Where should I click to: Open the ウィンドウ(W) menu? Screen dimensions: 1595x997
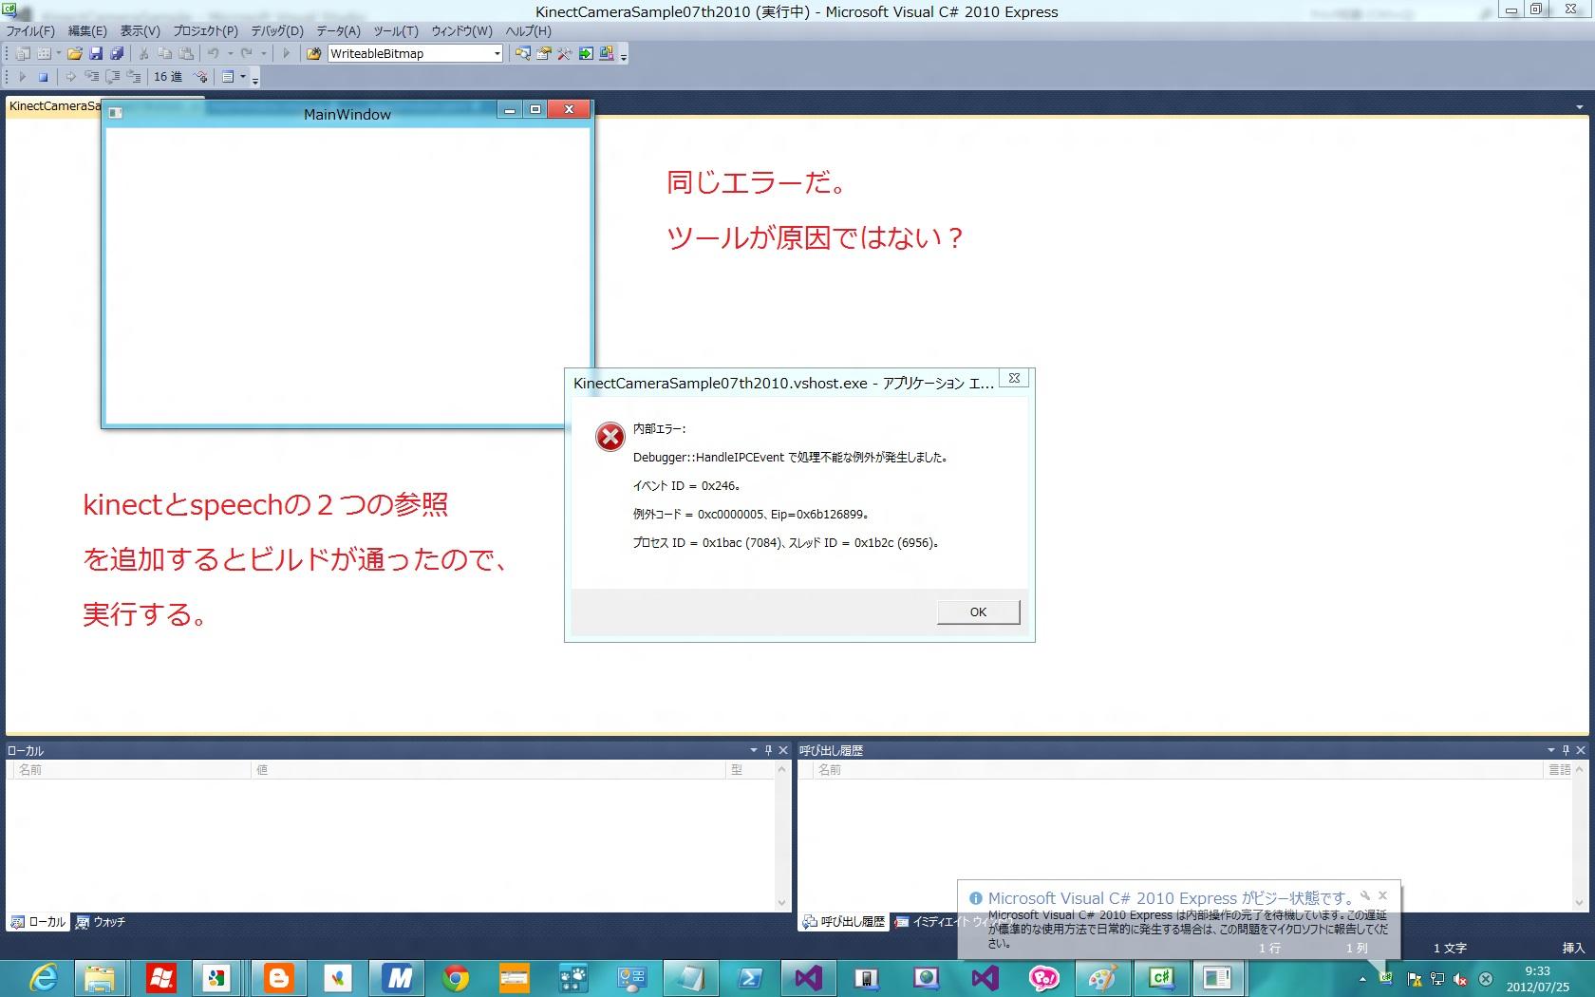click(461, 31)
